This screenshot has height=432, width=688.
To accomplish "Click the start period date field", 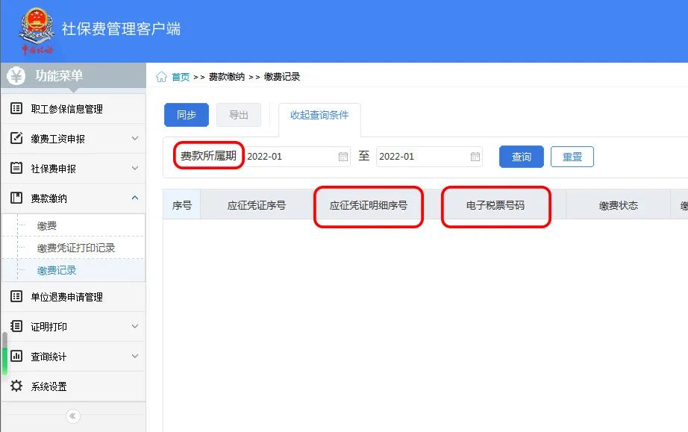I will pyautogui.click(x=290, y=157).
